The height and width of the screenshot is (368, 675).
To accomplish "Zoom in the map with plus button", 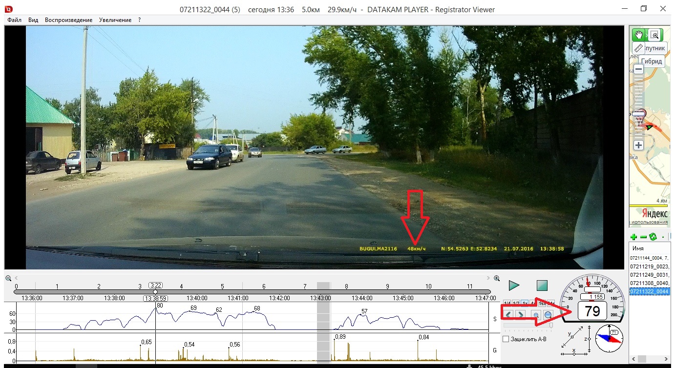I will point(638,145).
